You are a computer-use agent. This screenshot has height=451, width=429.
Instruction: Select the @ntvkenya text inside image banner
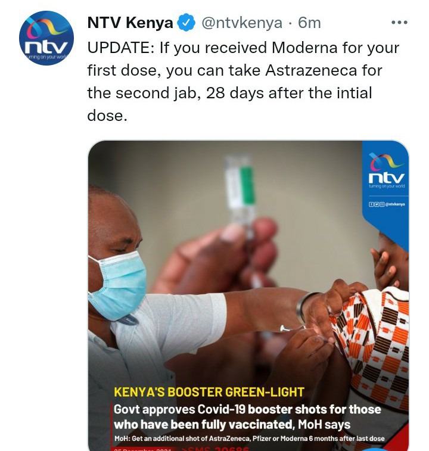coord(395,204)
